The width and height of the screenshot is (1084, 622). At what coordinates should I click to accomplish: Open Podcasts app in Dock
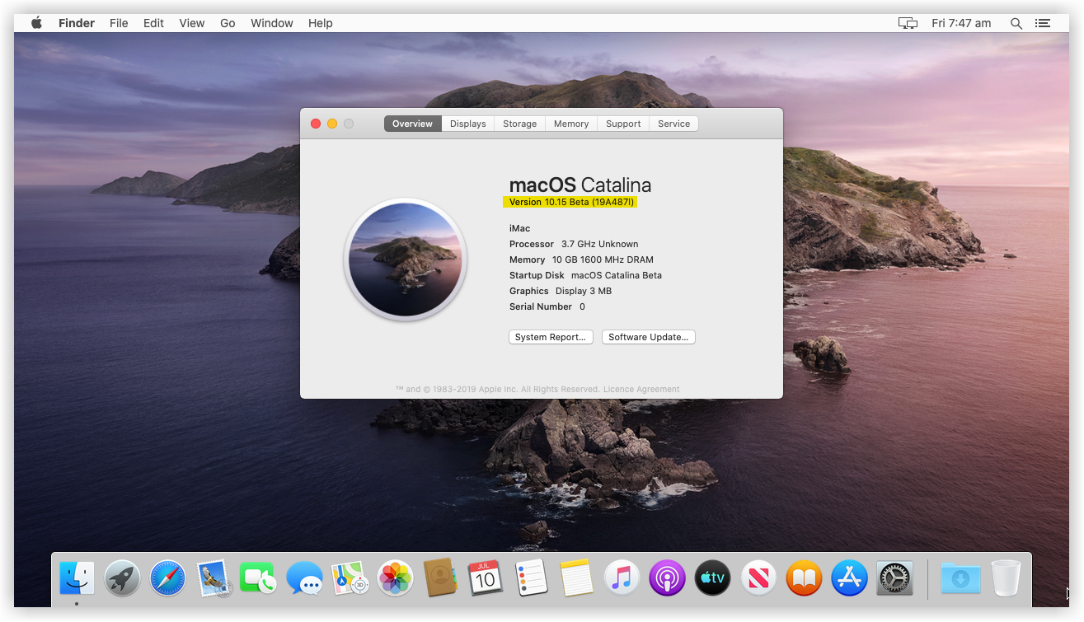(667, 578)
